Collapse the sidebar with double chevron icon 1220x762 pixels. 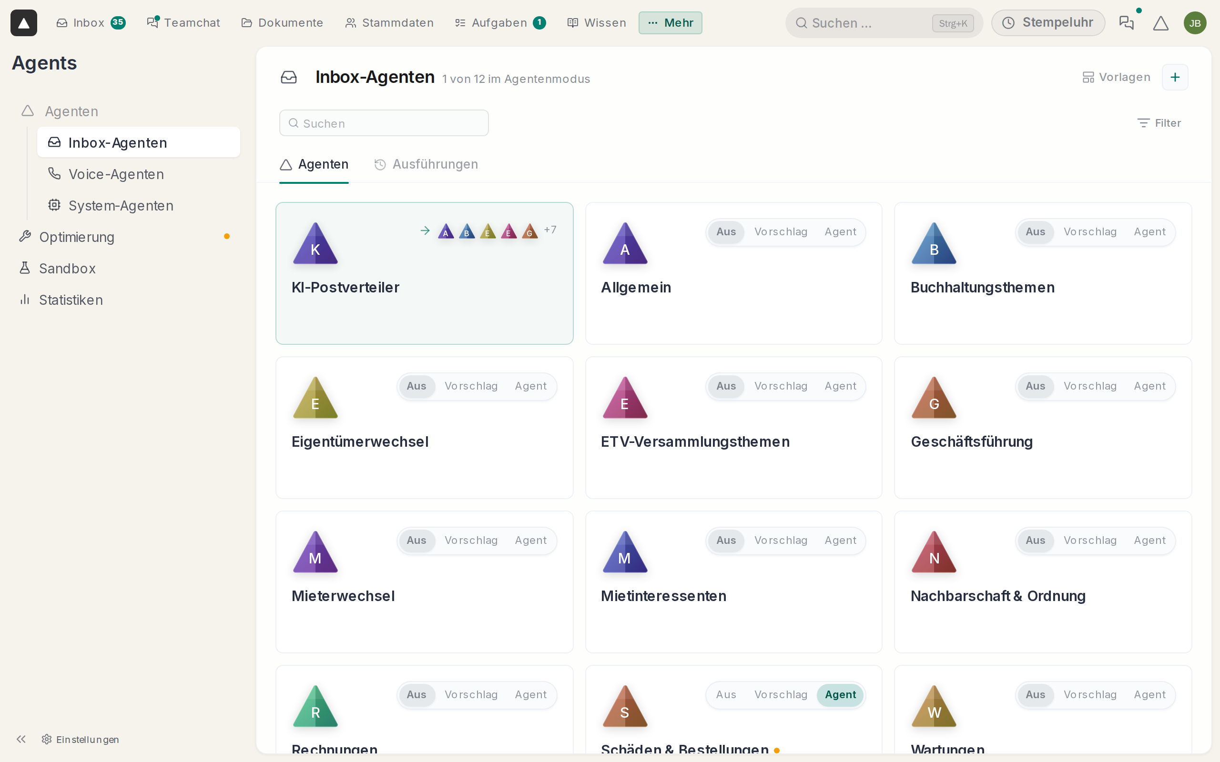[20, 739]
